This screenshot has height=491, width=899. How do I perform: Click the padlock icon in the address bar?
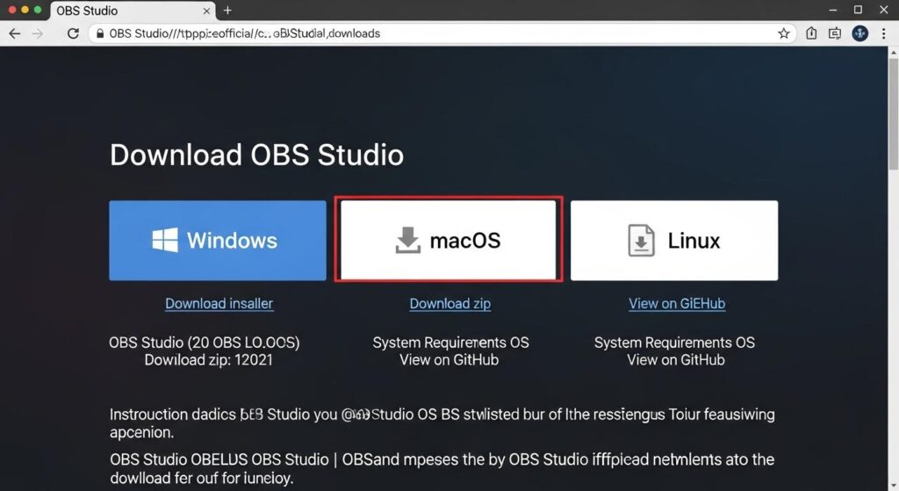coord(100,34)
